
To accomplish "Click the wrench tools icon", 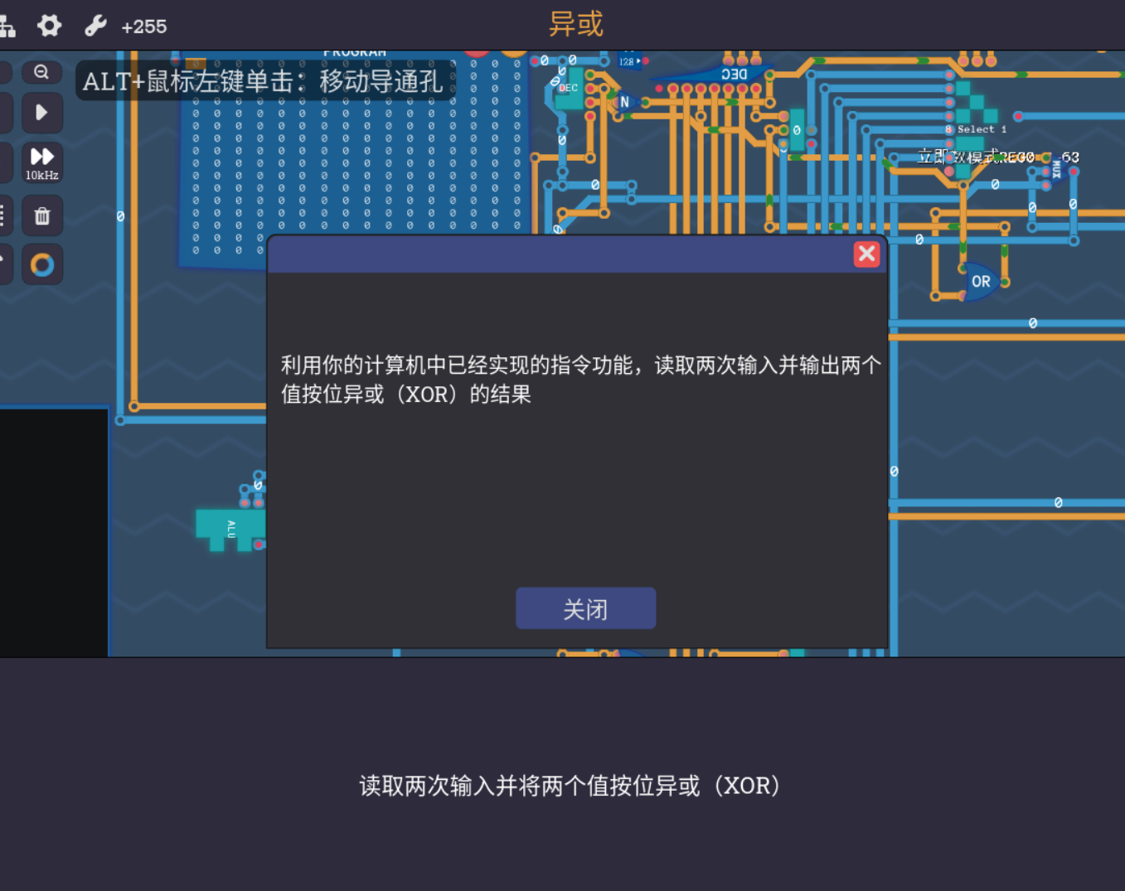I will pyautogui.click(x=95, y=26).
